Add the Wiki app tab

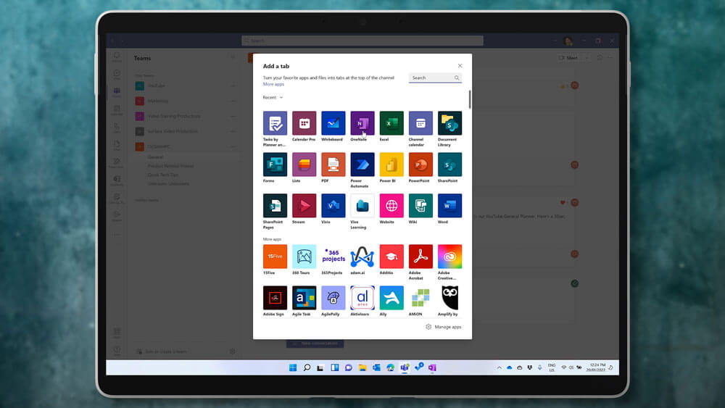(x=420, y=206)
